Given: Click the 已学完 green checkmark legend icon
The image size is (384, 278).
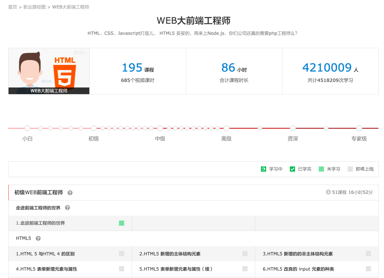Looking at the screenshot, I should click(x=292, y=169).
